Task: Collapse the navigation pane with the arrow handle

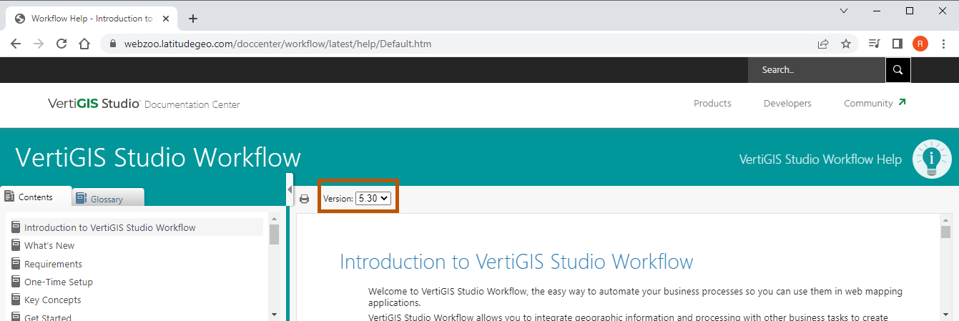Action: (x=290, y=189)
